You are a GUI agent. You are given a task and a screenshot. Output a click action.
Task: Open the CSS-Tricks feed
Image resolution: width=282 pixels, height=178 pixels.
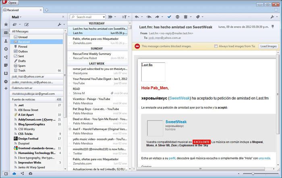pos(37,134)
